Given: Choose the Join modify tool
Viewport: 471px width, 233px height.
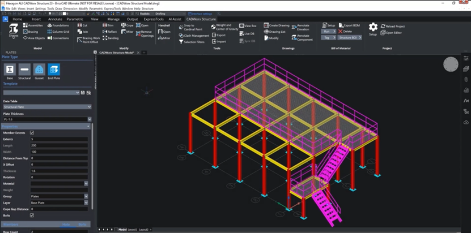Looking at the screenshot, I should 83,32.
